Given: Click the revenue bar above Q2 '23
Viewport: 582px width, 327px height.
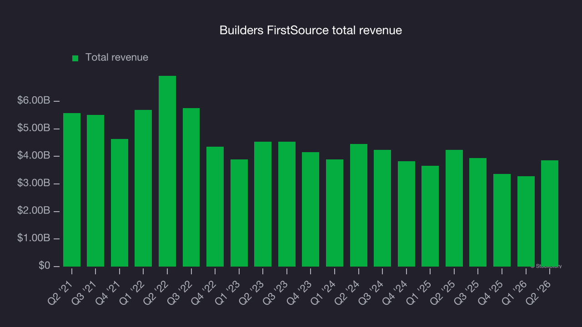Looking at the screenshot, I should (263, 204).
